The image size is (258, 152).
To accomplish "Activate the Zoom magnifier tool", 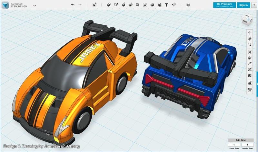I will [250, 45].
